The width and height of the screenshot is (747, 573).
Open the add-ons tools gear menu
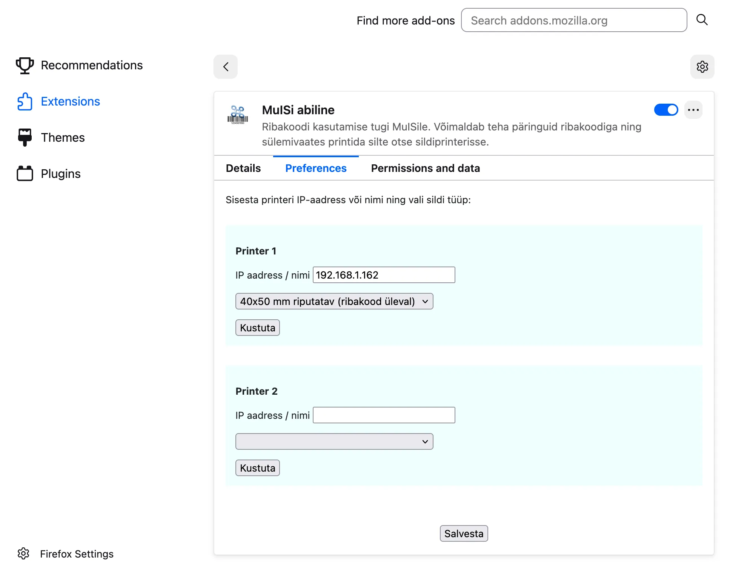click(702, 67)
